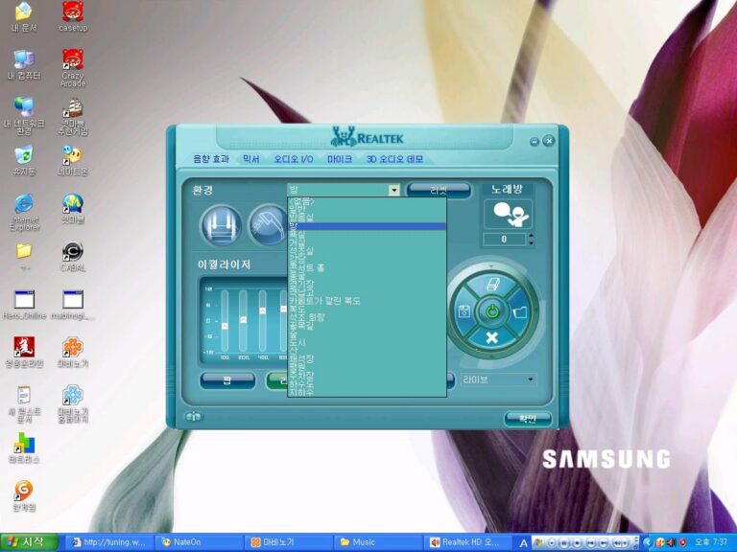Select the Crazy Arcade desktop shortcut
This screenshot has height=552, width=737.
(x=73, y=68)
